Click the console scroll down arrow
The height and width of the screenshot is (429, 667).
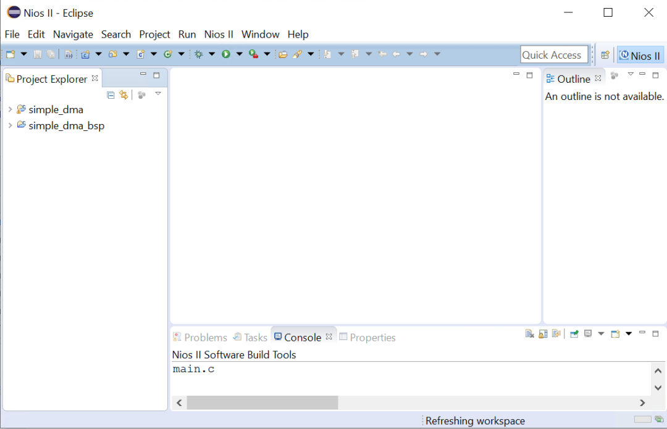[658, 388]
